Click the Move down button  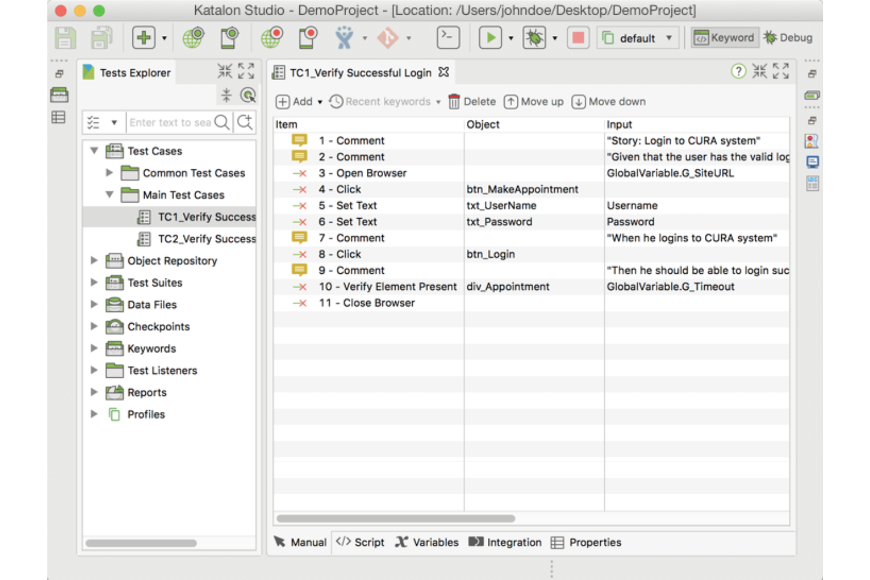point(608,102)
